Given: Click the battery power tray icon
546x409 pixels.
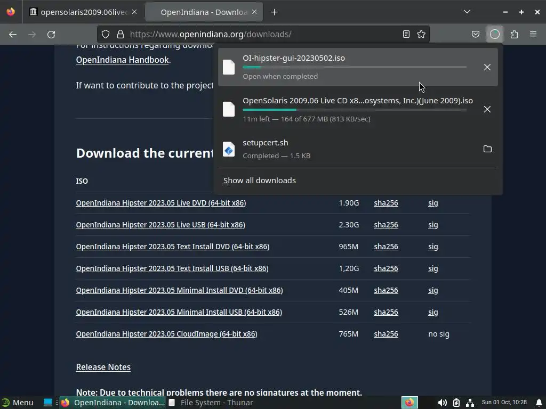Looking at the screenshot, I should click(456, 403).
